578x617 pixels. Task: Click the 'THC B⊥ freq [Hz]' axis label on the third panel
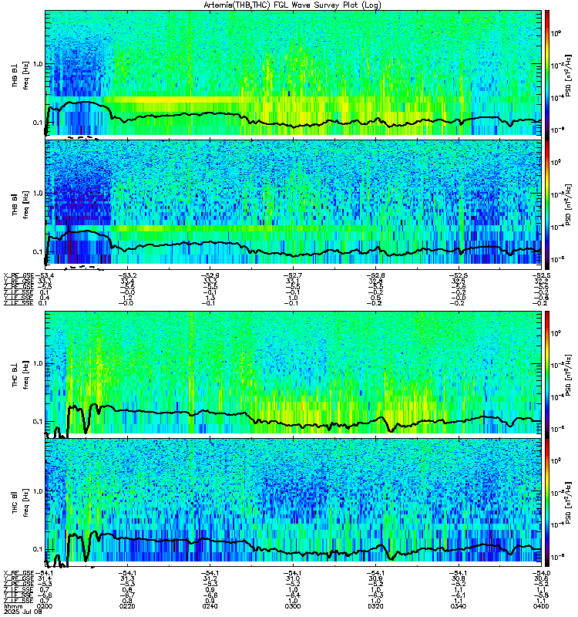[x=21, y=375]
